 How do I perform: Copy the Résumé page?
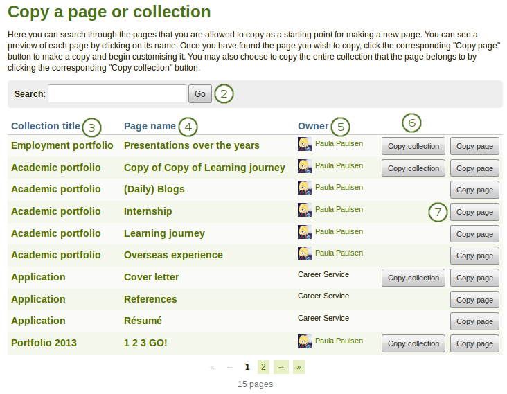click(474, 321)
